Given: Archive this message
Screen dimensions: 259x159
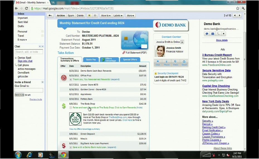Looking at the screenshot, I should click(x=61, y=16).
